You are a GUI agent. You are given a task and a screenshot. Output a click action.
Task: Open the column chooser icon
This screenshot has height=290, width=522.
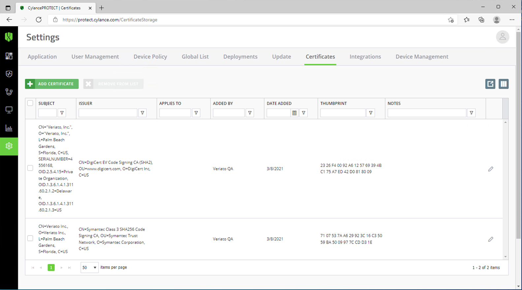[x=504, y=84]
